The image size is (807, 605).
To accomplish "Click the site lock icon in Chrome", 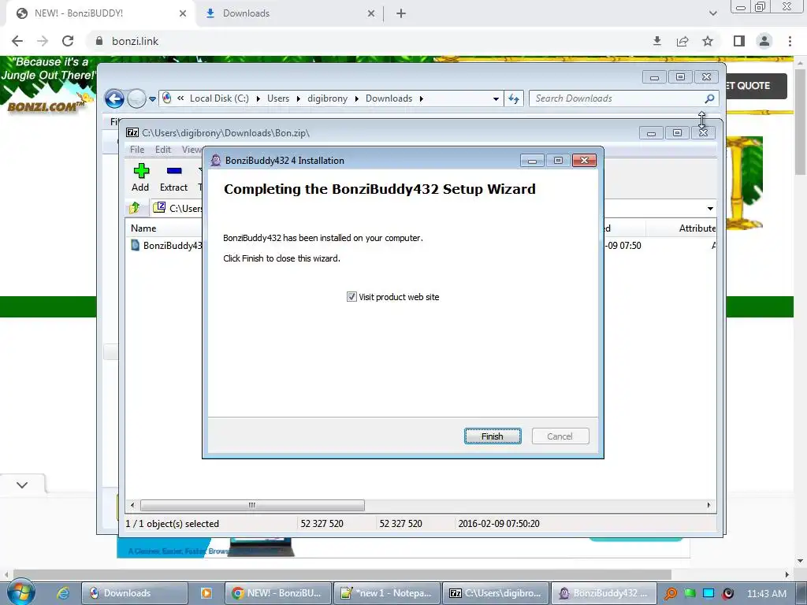I will 99,41.
